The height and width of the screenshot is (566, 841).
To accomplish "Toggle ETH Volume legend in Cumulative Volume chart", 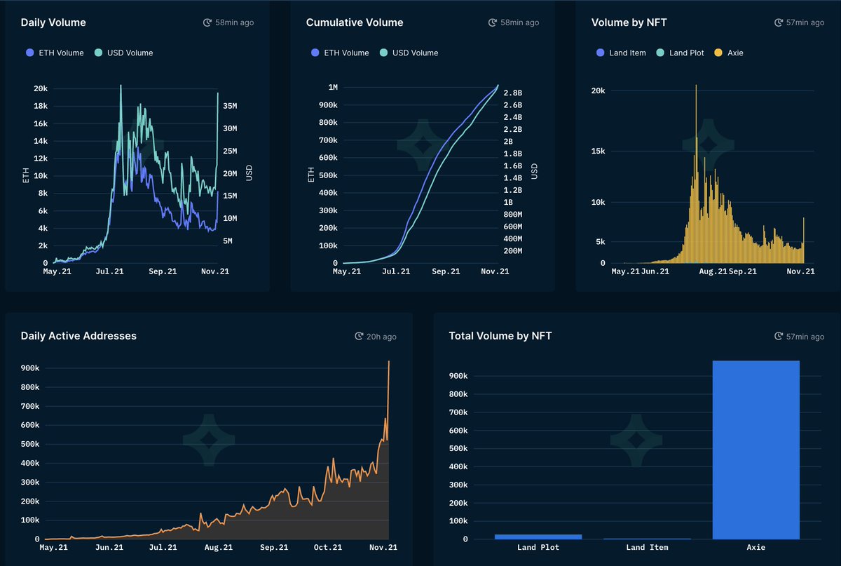I will pos(340,53).
